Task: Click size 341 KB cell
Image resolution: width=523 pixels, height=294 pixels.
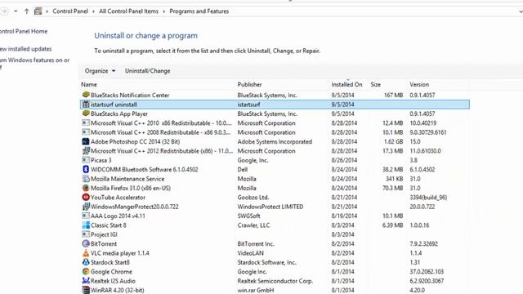Action: pyautogui.click(x=394, y=179)
